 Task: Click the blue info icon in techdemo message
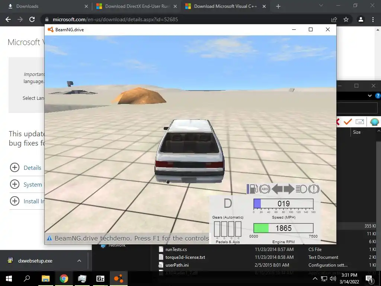[x=49, y=238]
